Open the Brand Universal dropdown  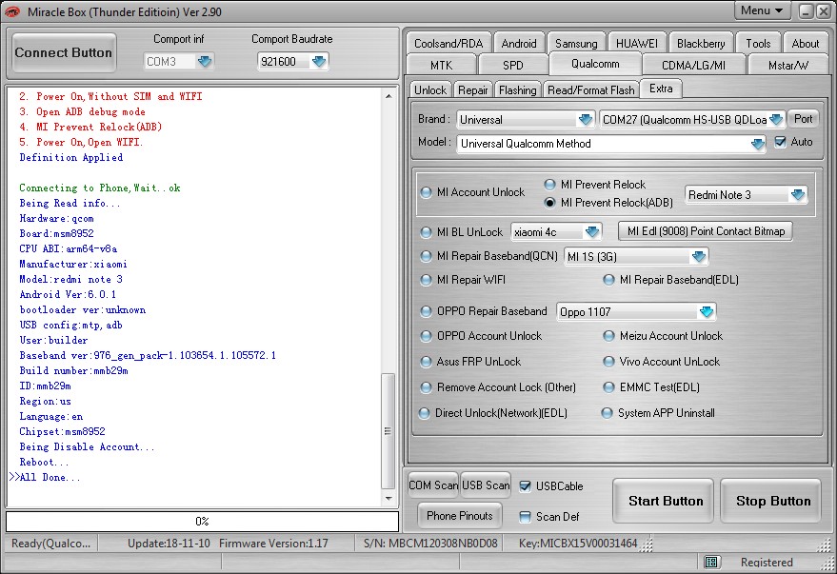pos(586,120)
